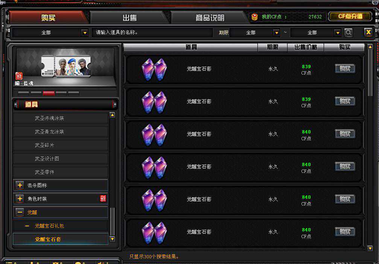The height and width of the screenshot is (264, 379).
Task: Click the gold coin CF points icon
Action: pos(254,16)
